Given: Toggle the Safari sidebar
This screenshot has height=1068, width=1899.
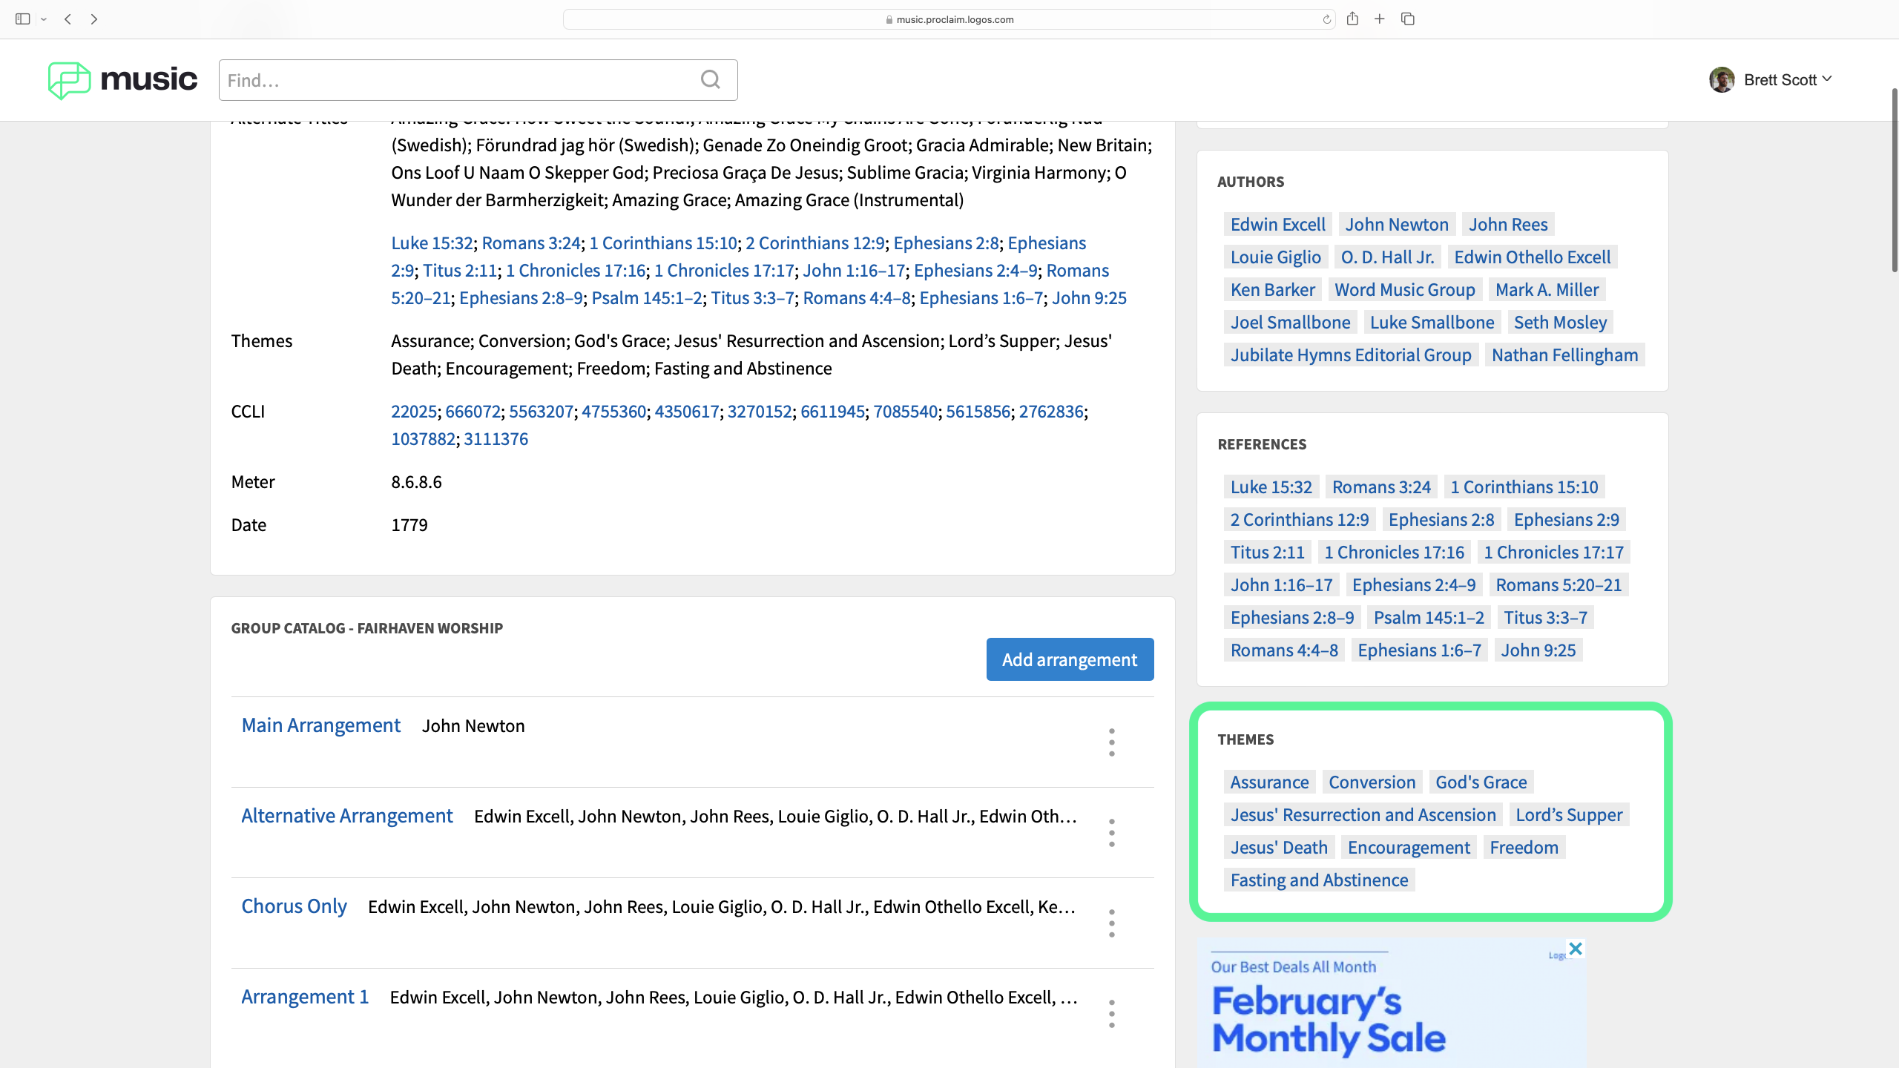Looking at the screenshot, I should [x=22, y=19].
